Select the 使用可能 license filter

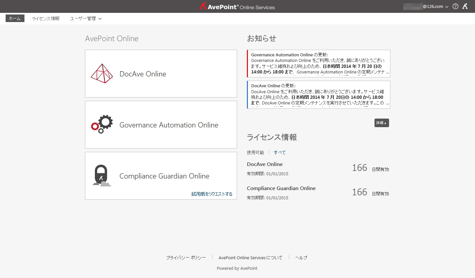pyautogui.click(x=256, y=153)
